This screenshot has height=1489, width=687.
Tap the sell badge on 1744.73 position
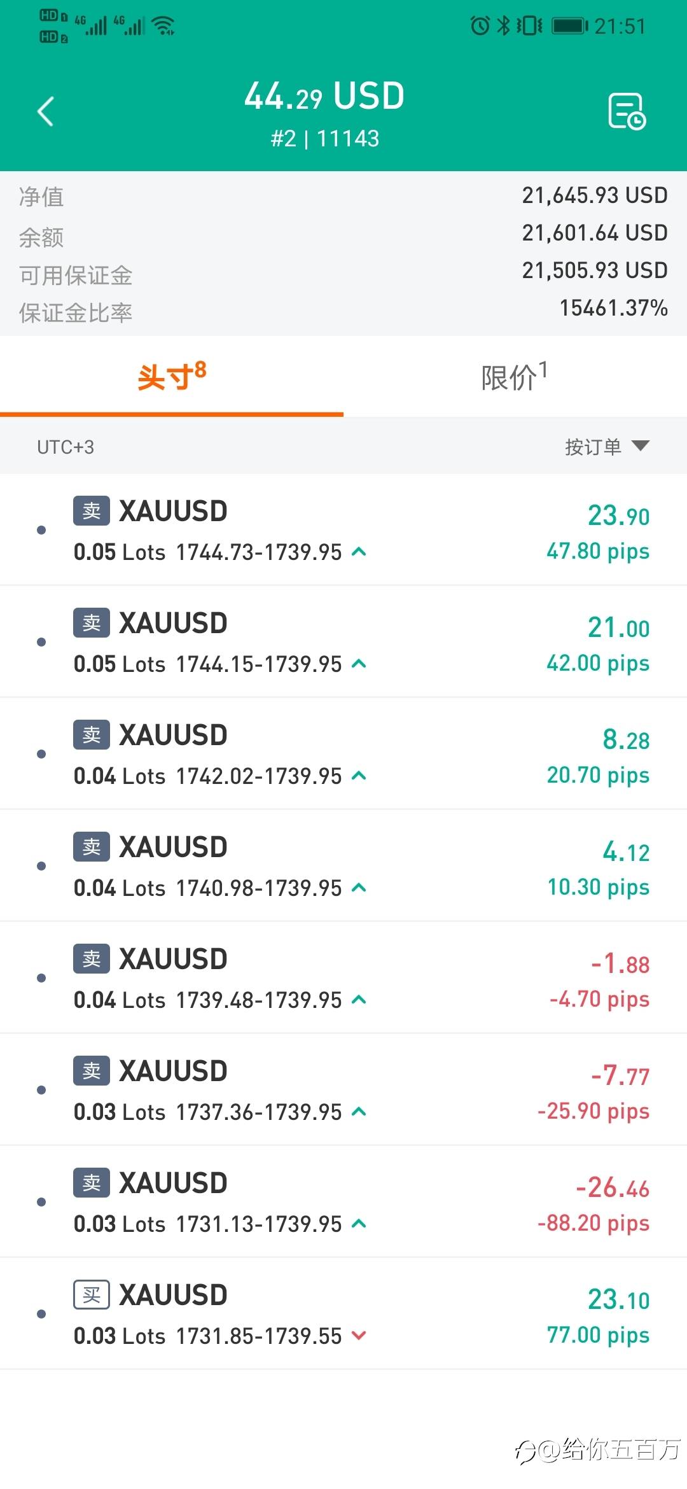[x=92, y=510]
